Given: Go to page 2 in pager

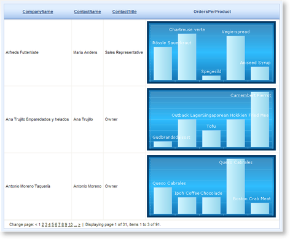Looking at the screenshot, I should [43, 225].
